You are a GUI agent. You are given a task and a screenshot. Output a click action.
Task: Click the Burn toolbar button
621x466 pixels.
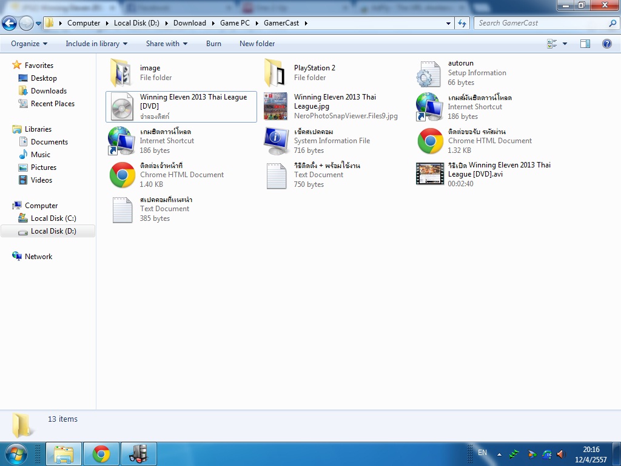tap(213, 44)
